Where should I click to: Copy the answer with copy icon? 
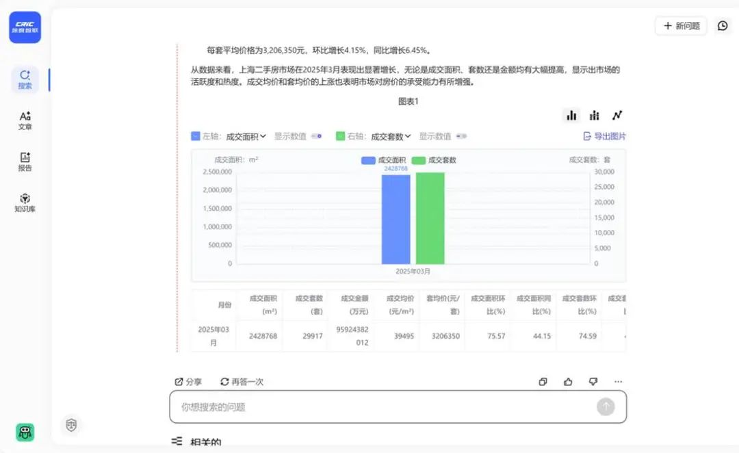pyautogui.click(x=543, y=381)
